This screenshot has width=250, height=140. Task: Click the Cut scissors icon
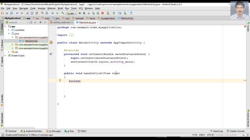point(27,13)
